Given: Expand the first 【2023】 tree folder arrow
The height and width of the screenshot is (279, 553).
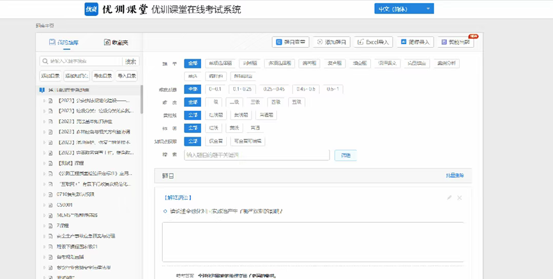Looking at the screenshot, I should pyautogui.click(x=44, y=100).
